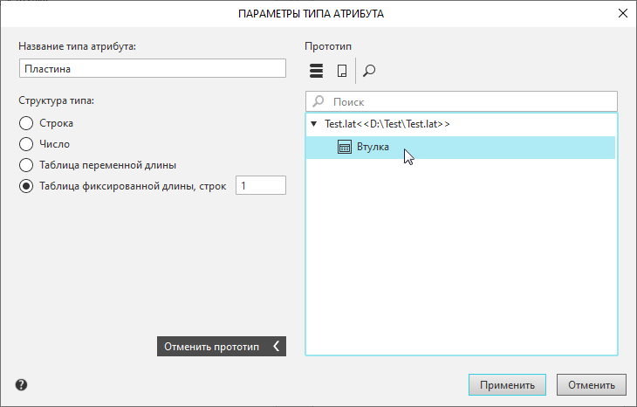This screenshot has height=407, width=637.
Task: Close the ПАРАМЕТРЫ ТИПА АТРИБУТА dialog with X
Action: pos(622,13)
